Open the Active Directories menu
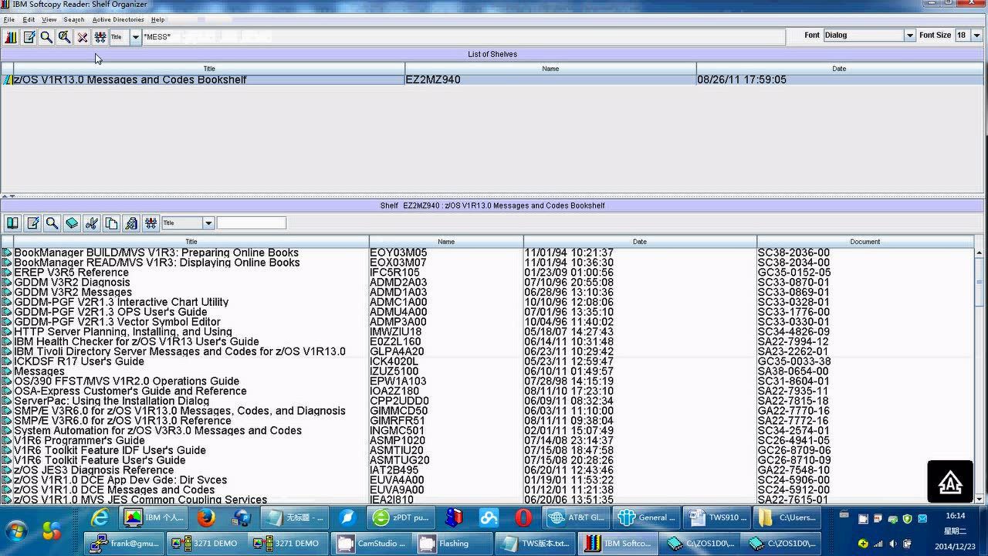Viewport: 988px width, 556px height. 118,19
